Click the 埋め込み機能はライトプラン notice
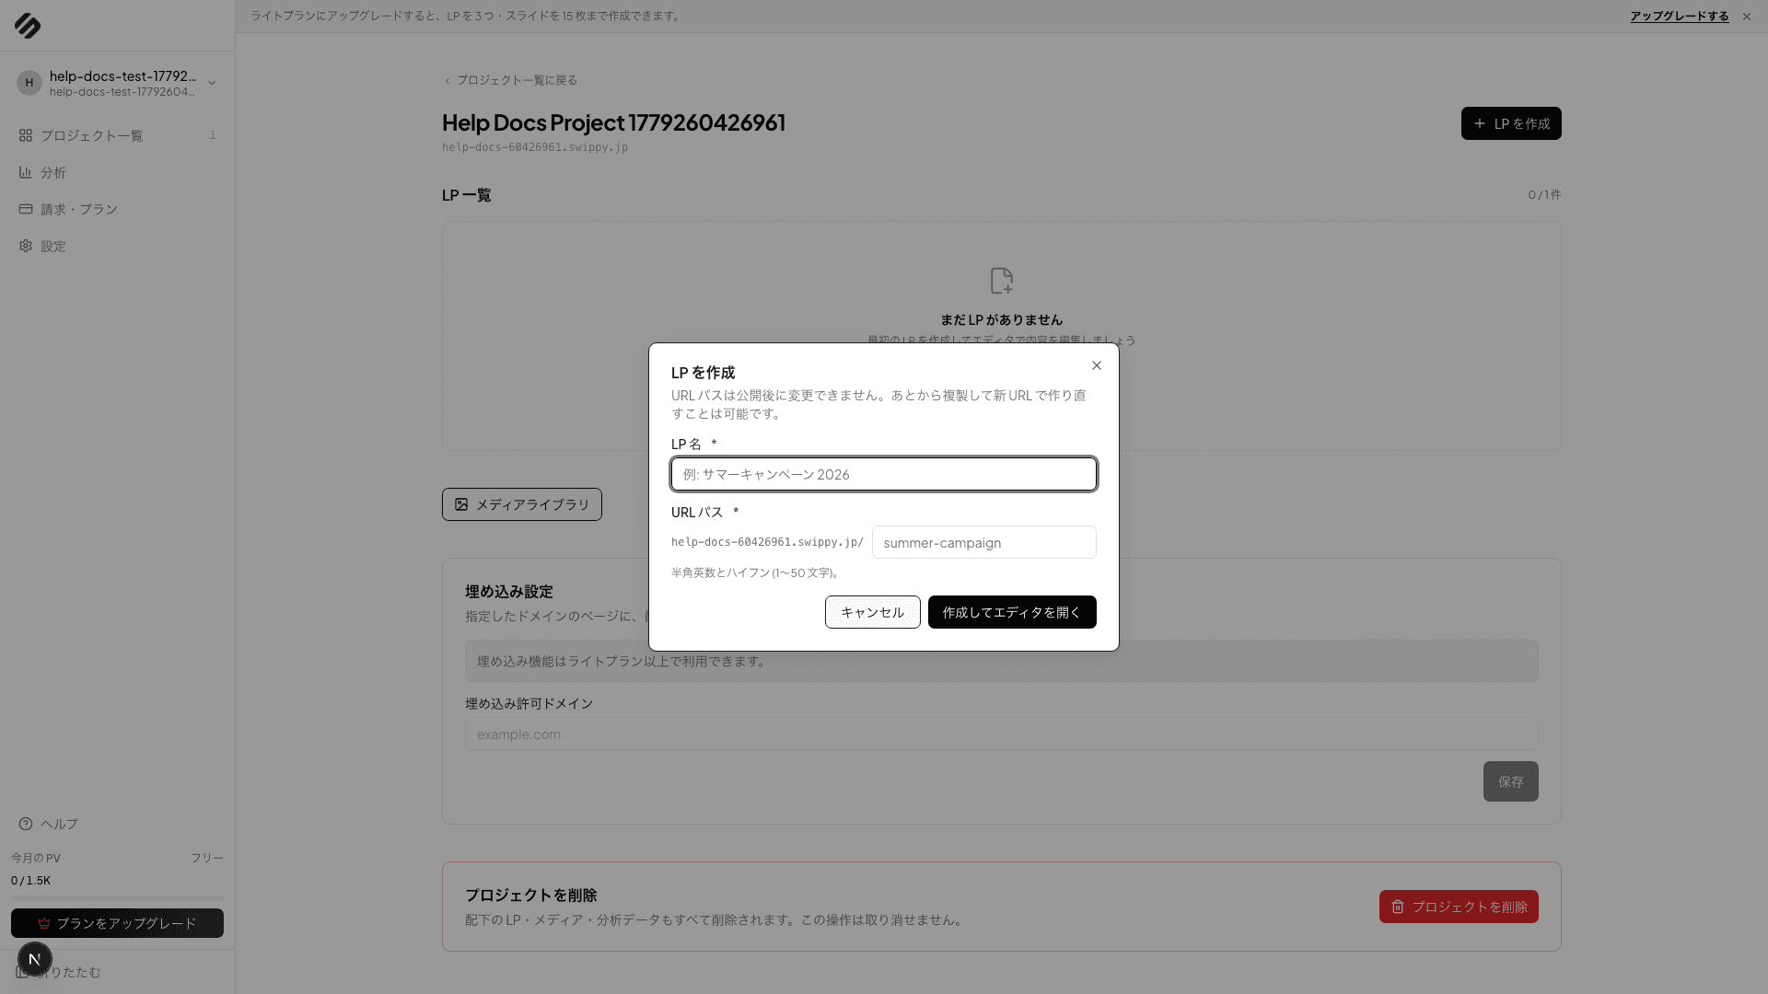The width and height of the screenshot is (1768, 994). click(x=1002, y=661)
